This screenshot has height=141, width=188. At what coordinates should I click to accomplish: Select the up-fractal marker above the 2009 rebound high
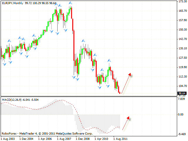(83, 41)
